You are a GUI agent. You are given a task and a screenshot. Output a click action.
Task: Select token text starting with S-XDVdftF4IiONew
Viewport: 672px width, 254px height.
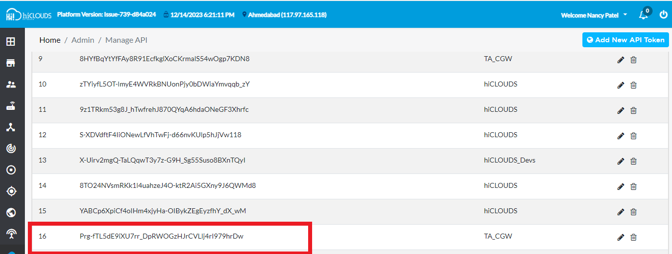[x=161, y=135]
